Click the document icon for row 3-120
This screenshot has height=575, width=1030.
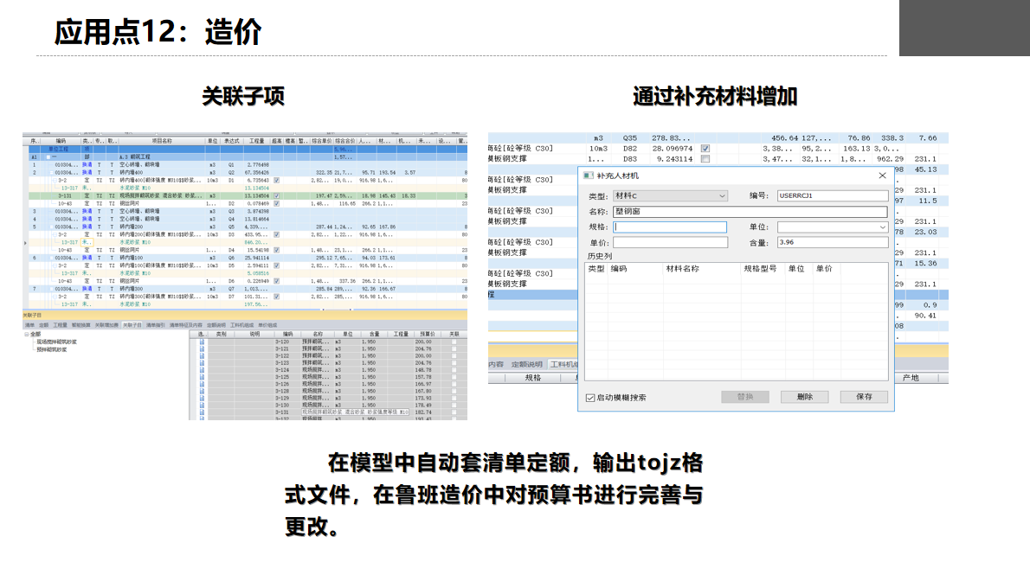click(203, 342)
